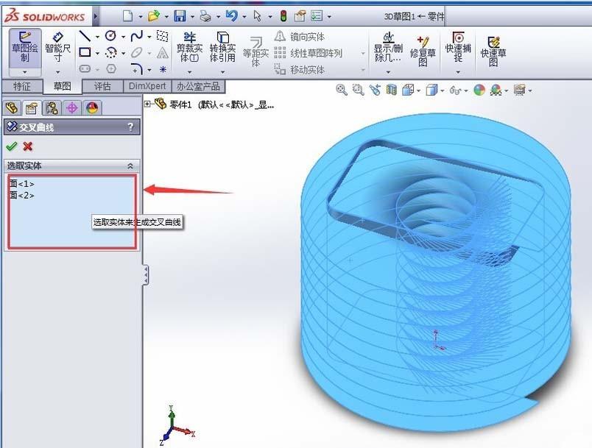Collapse the 选取实体 selection group header
Viewport: 592px width, 448px height.
pyautogui.click(x=130, y=166)
